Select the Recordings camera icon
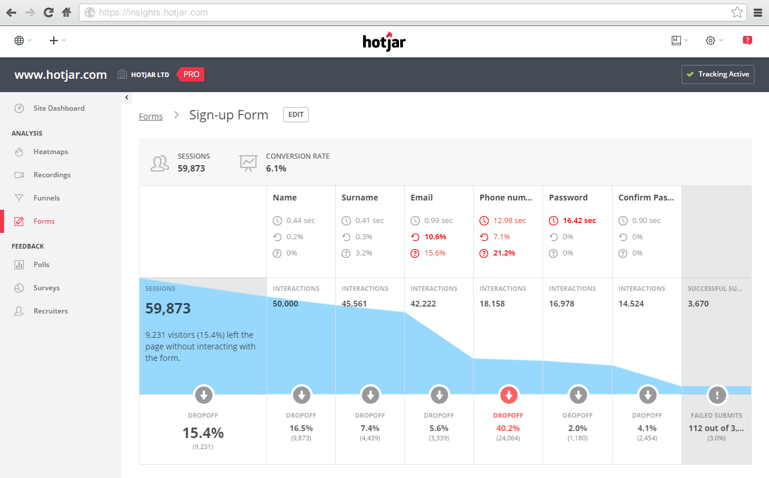The image size is (769, 478). click(20, 174)
